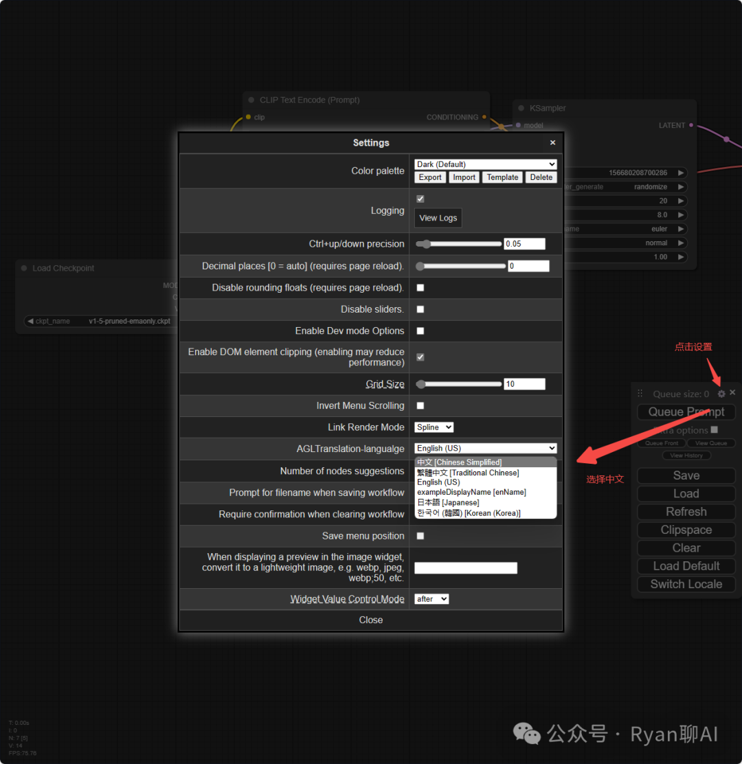Click Switch Locale button

pyautogui.click(x=686, y=584)
